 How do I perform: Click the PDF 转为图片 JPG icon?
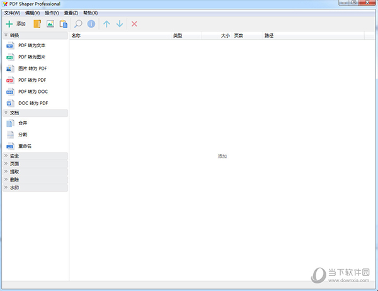click(x=10, y=57)
